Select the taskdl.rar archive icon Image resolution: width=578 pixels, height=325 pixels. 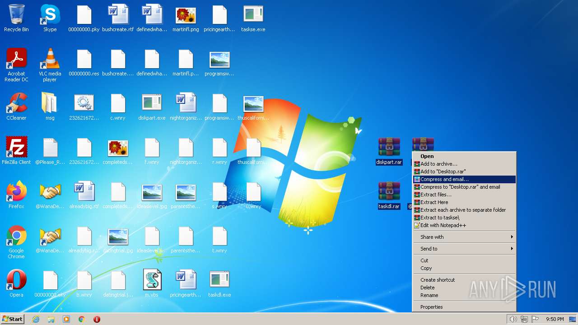coord(389,195)
